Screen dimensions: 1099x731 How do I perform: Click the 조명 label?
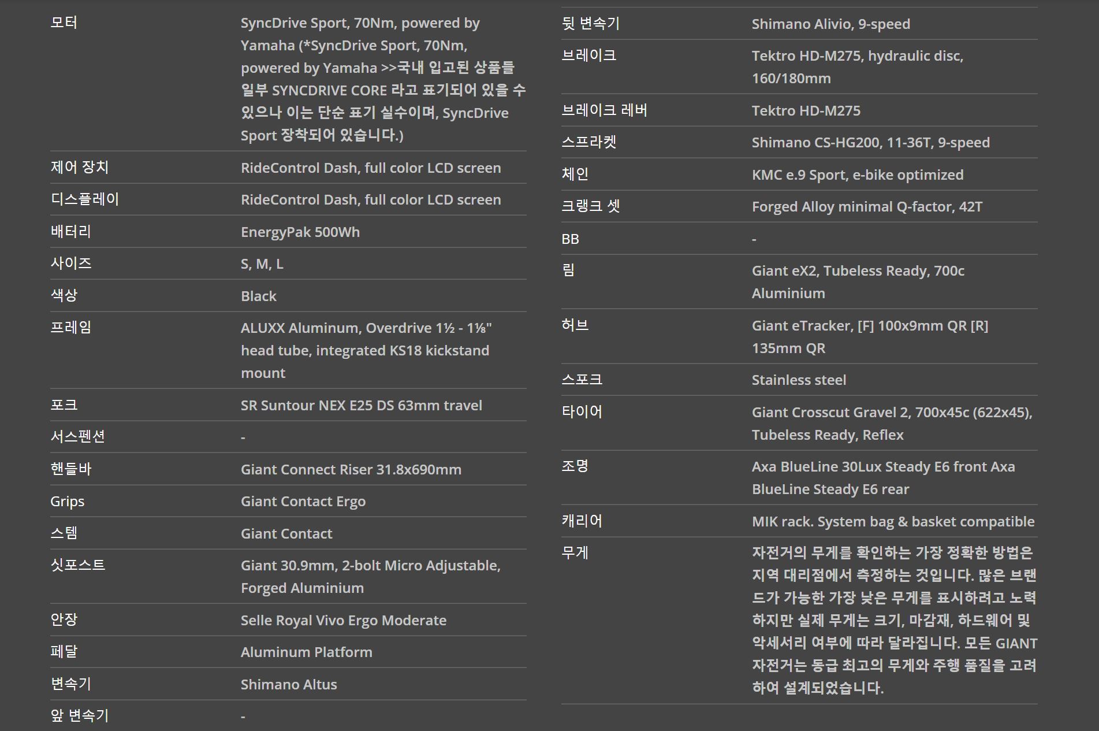pos(575,466)
